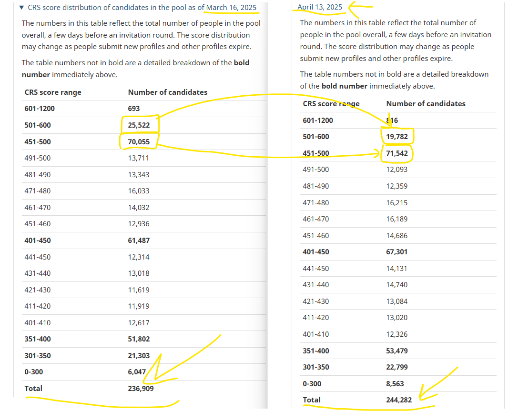This screenshot has width=508, height=411.
Task: Select the value 16,215
Action: 396,203
